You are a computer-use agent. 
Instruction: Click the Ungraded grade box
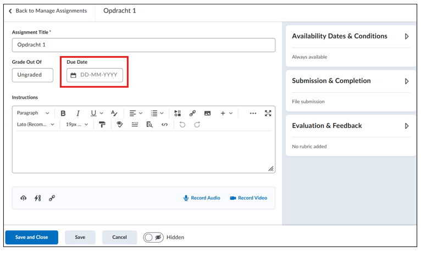tap(32, 75)
